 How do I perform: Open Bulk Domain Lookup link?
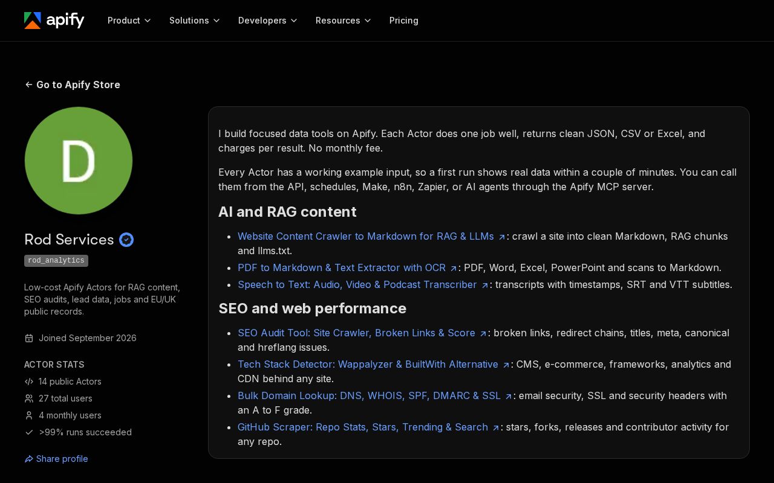pos(375,395)
